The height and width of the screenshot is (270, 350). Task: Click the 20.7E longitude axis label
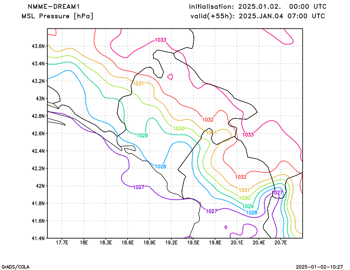pyautogui.click(x=280, y=243)
